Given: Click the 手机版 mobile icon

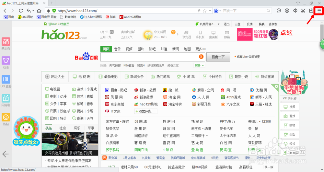Looking at the screenshot, I should click(200, 35).
